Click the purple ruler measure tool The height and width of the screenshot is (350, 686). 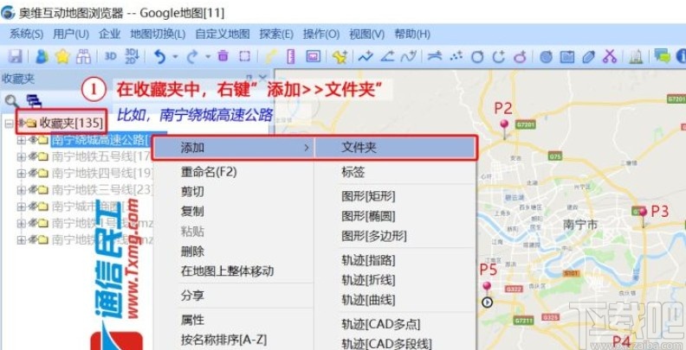291,56
